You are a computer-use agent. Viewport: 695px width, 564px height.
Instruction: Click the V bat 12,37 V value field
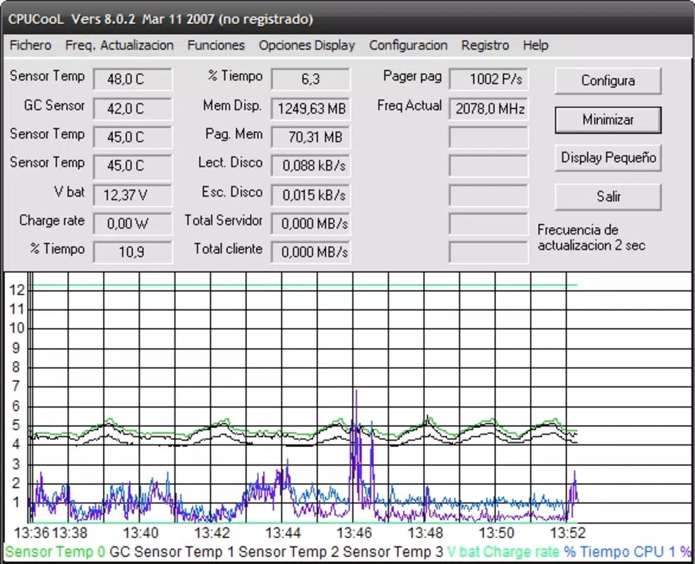(133, 195)
